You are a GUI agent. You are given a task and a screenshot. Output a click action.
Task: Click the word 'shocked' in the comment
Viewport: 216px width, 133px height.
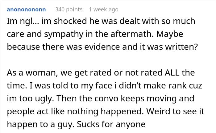70,21
